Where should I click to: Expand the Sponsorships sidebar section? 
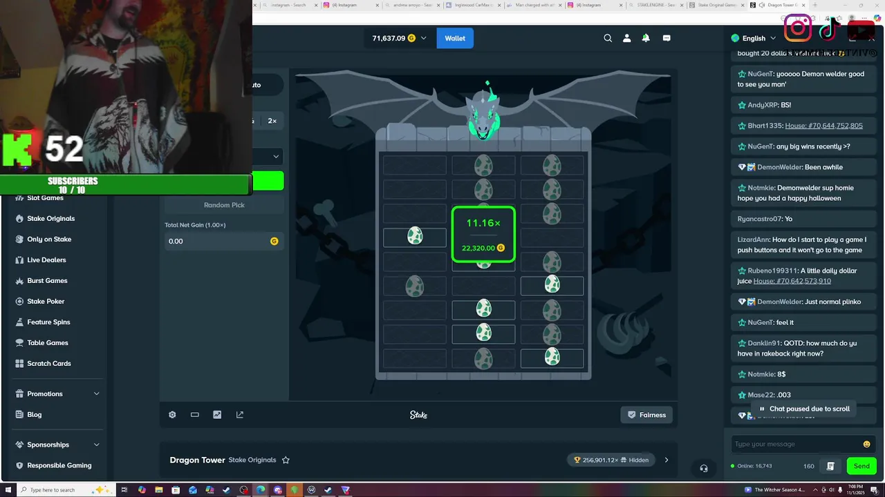point(96,445)
